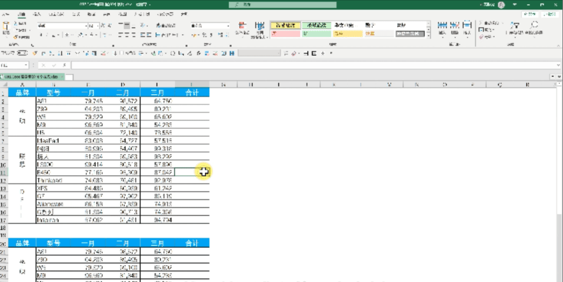563x282 pixels.
Task: Expand the Merge and Center arrow
Action: pyautogui.click(x=183, y=35)
